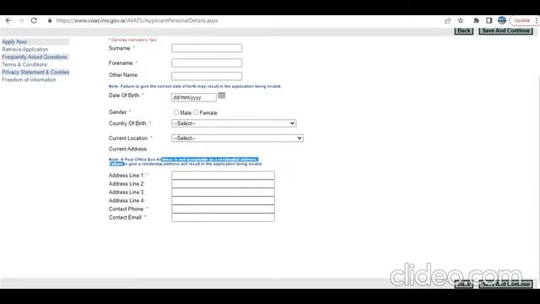
Task: Click the Forename input field
Action: 207,62
